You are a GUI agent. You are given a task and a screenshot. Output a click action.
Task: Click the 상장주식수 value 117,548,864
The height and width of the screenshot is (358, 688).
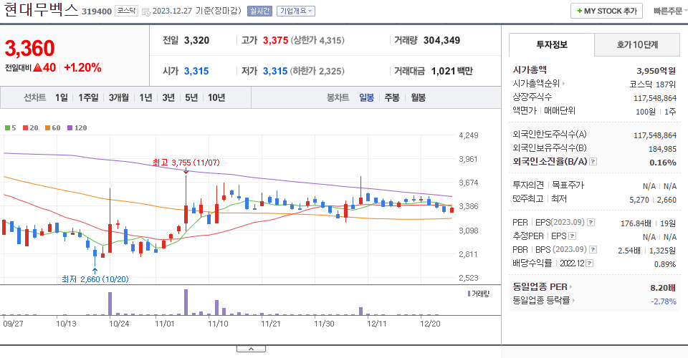(x=655, y=98)
